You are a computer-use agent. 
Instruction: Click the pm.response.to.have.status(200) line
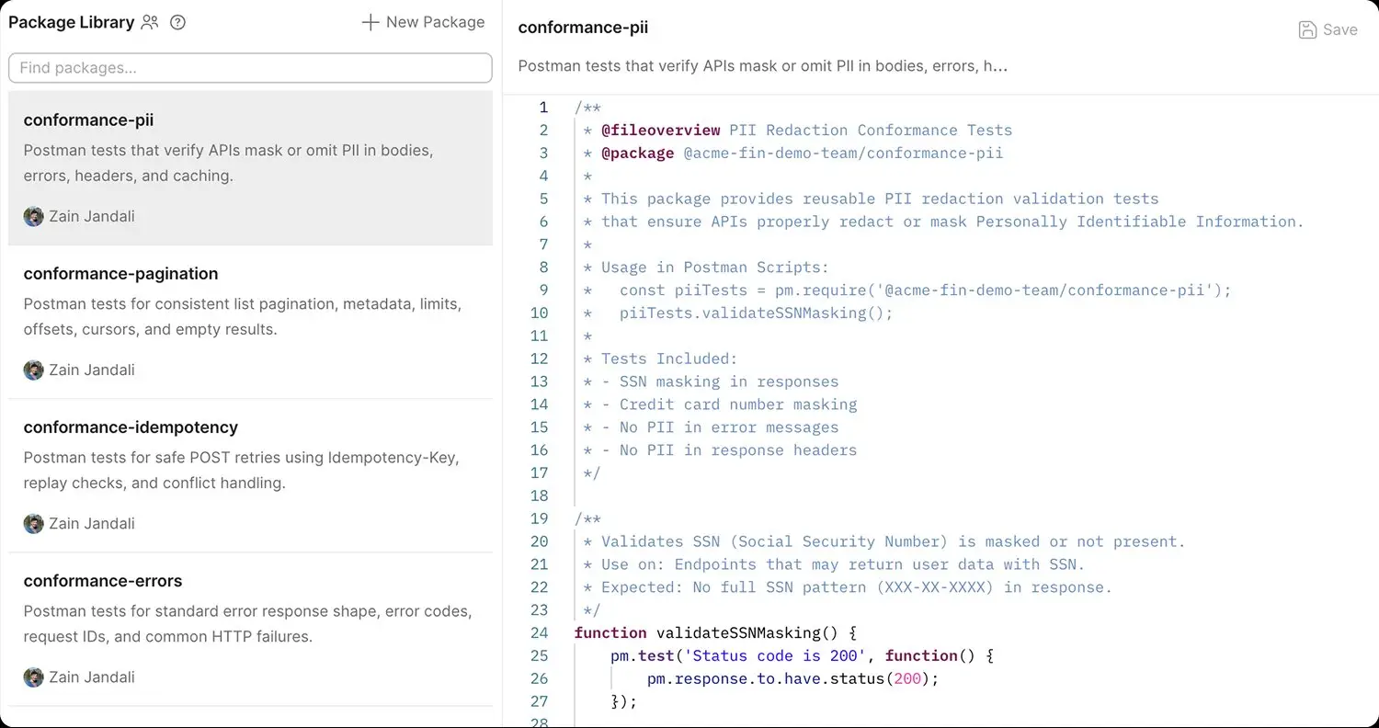(x=793, y=678)
